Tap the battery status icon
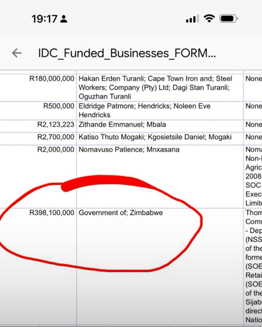This screenshot has height=327, width=262. pos(229,19)
